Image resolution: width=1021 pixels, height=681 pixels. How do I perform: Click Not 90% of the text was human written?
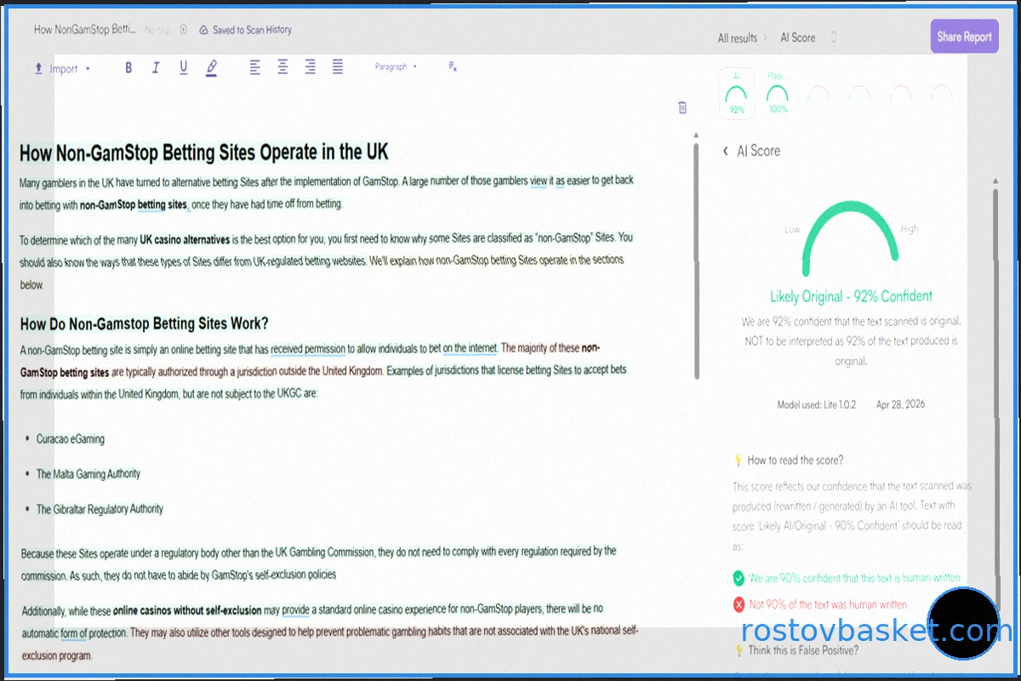(828, 604)
